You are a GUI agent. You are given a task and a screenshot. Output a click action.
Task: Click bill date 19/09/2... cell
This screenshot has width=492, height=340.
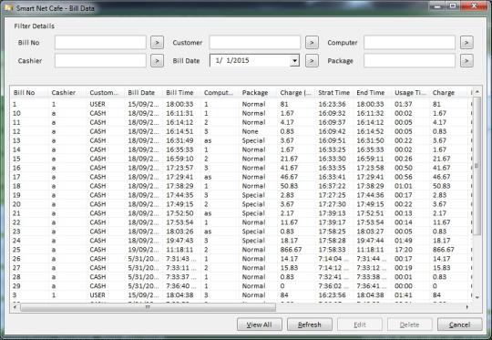tap(143, 250)
